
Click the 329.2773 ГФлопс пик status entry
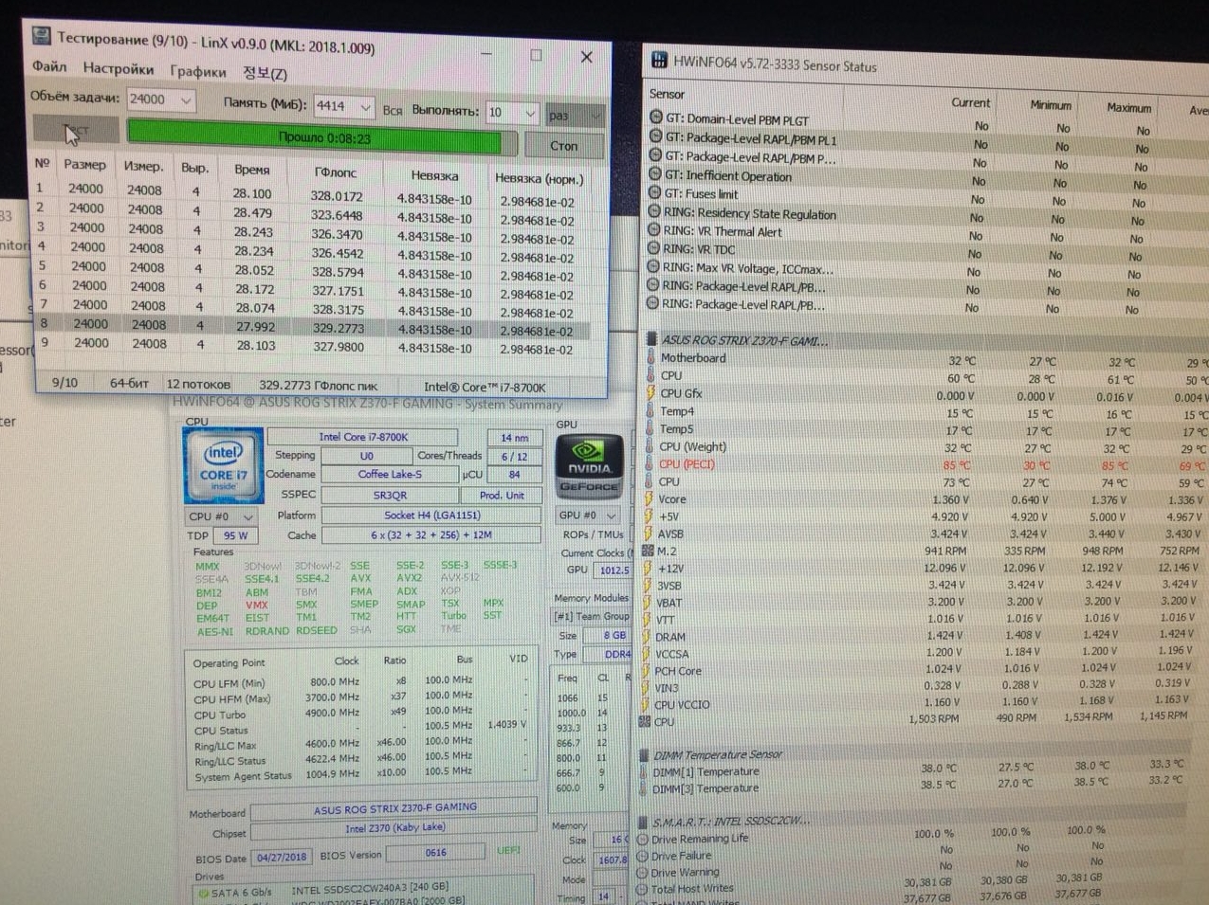click(x=319, y=386)
